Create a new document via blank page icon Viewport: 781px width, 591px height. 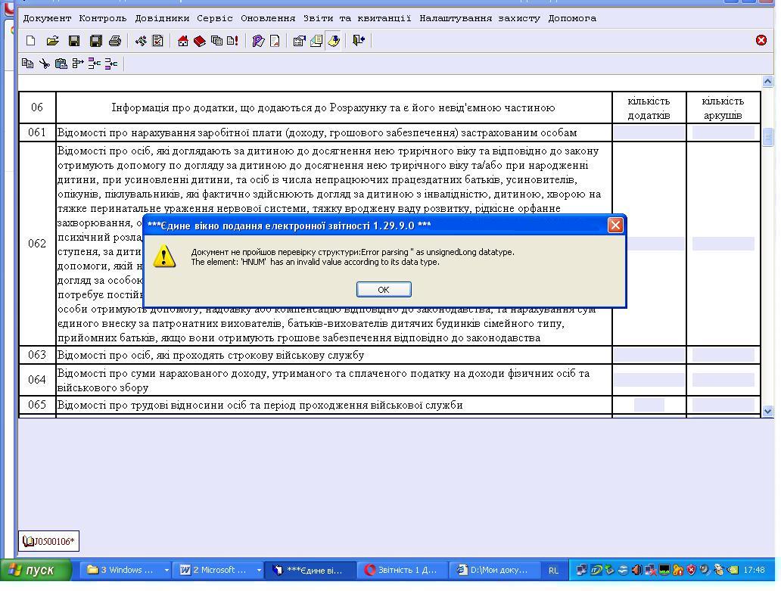point(31,41)
